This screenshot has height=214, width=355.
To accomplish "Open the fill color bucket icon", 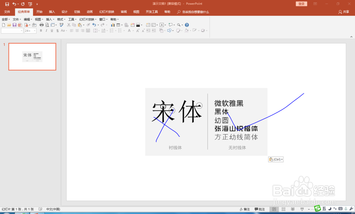I will (187, 31).
